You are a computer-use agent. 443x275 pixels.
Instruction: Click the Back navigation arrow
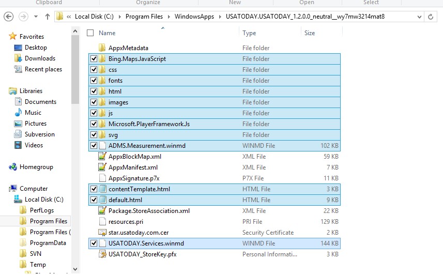click(8, 17)
